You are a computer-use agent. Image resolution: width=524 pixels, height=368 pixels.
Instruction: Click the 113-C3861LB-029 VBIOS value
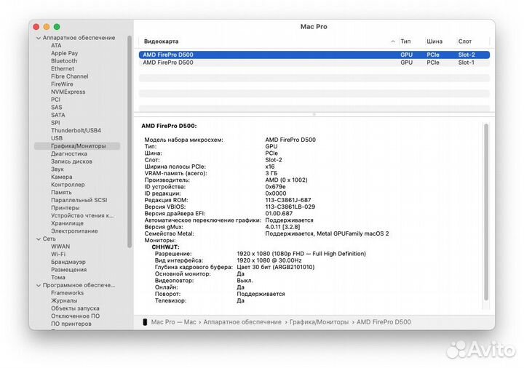pos(290,207)
